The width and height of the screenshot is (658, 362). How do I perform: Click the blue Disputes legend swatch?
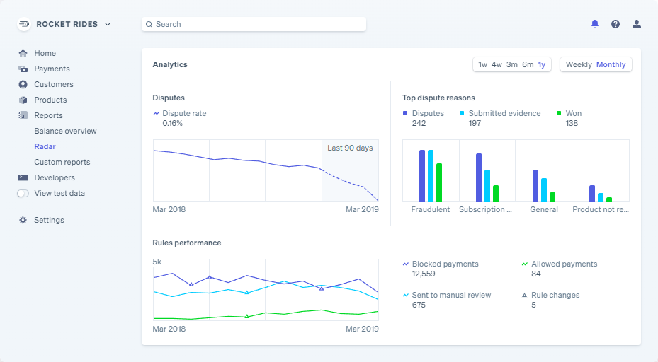[405, 113]
